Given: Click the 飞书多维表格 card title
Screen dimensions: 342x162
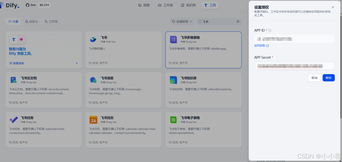Looking at the screenshot, I should 190,38.
